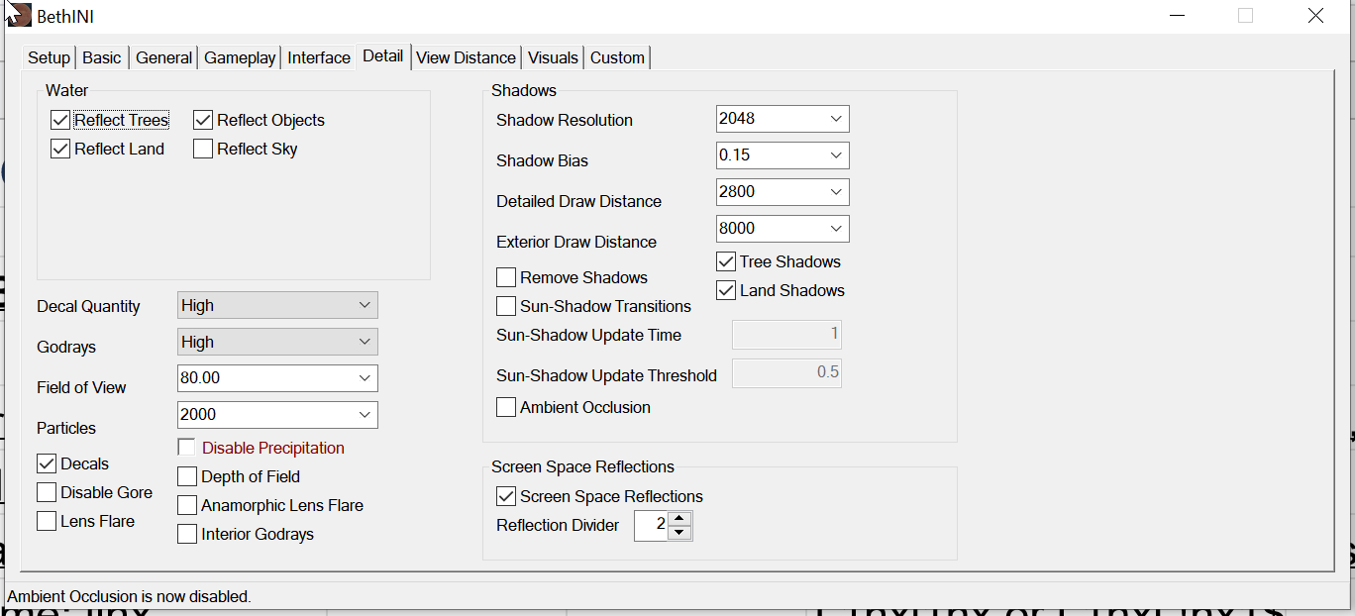Click the Sun-Shadow Update Threshold label

[606, 375]
